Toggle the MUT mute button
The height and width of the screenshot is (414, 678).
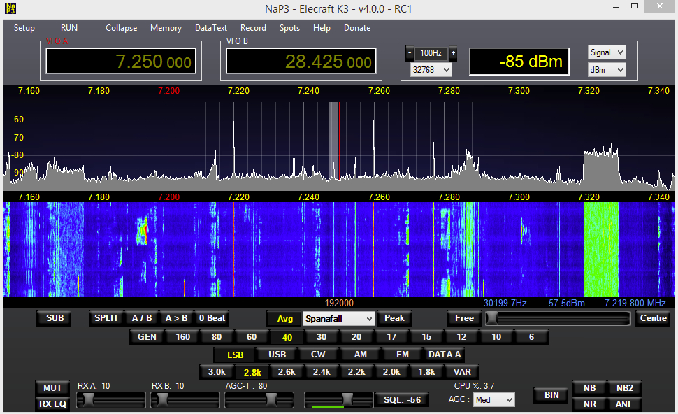point(52,388)
